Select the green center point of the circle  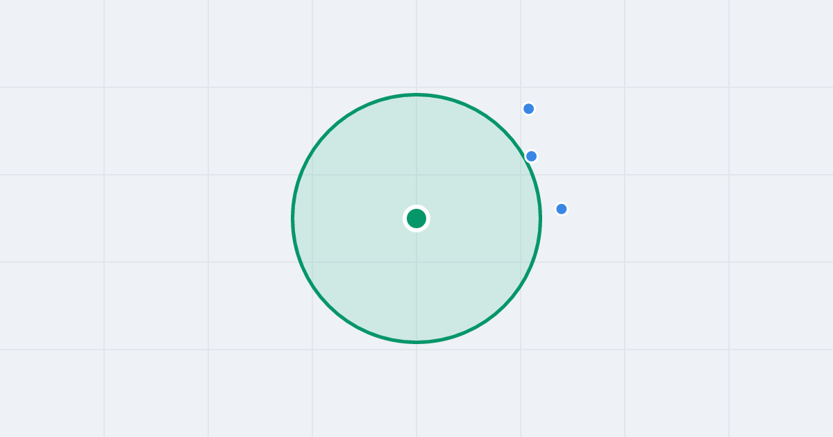416,218
